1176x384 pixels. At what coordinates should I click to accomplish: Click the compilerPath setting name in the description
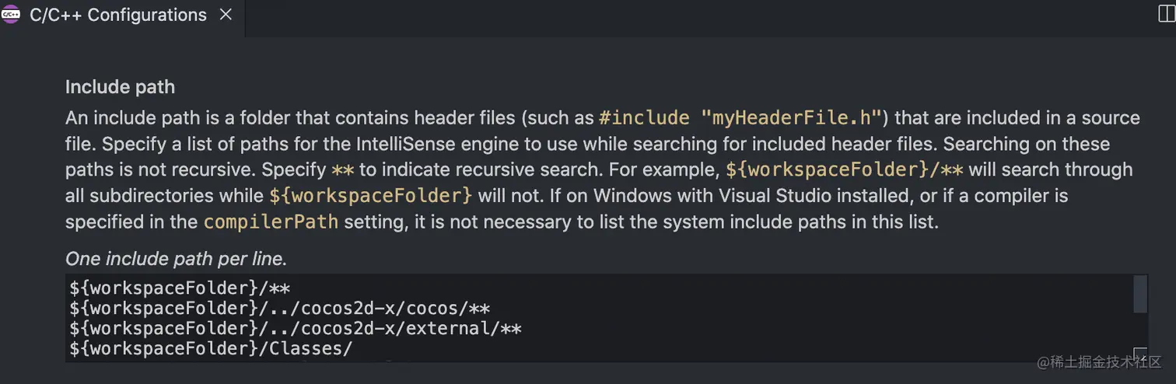tap(271, 222)
